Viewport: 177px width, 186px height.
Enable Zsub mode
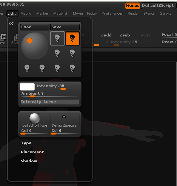(x=125, y=35)
